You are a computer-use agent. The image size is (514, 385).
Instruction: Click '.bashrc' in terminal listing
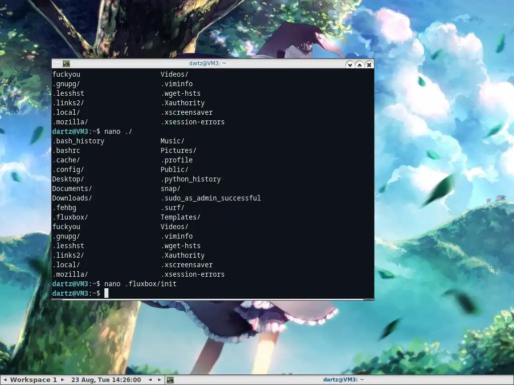pos(66,150)
